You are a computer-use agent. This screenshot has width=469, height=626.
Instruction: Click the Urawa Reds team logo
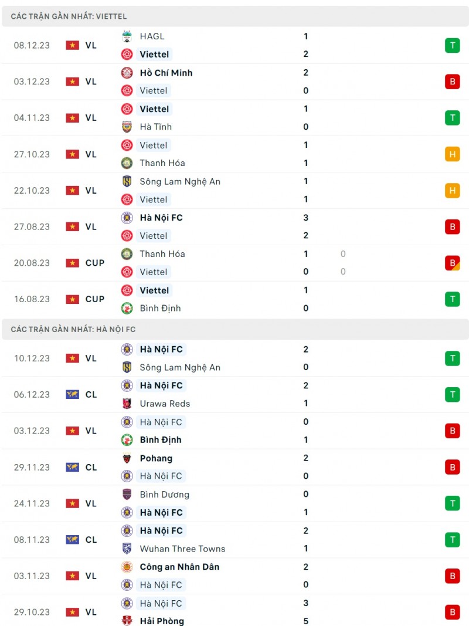coord(127,404)
